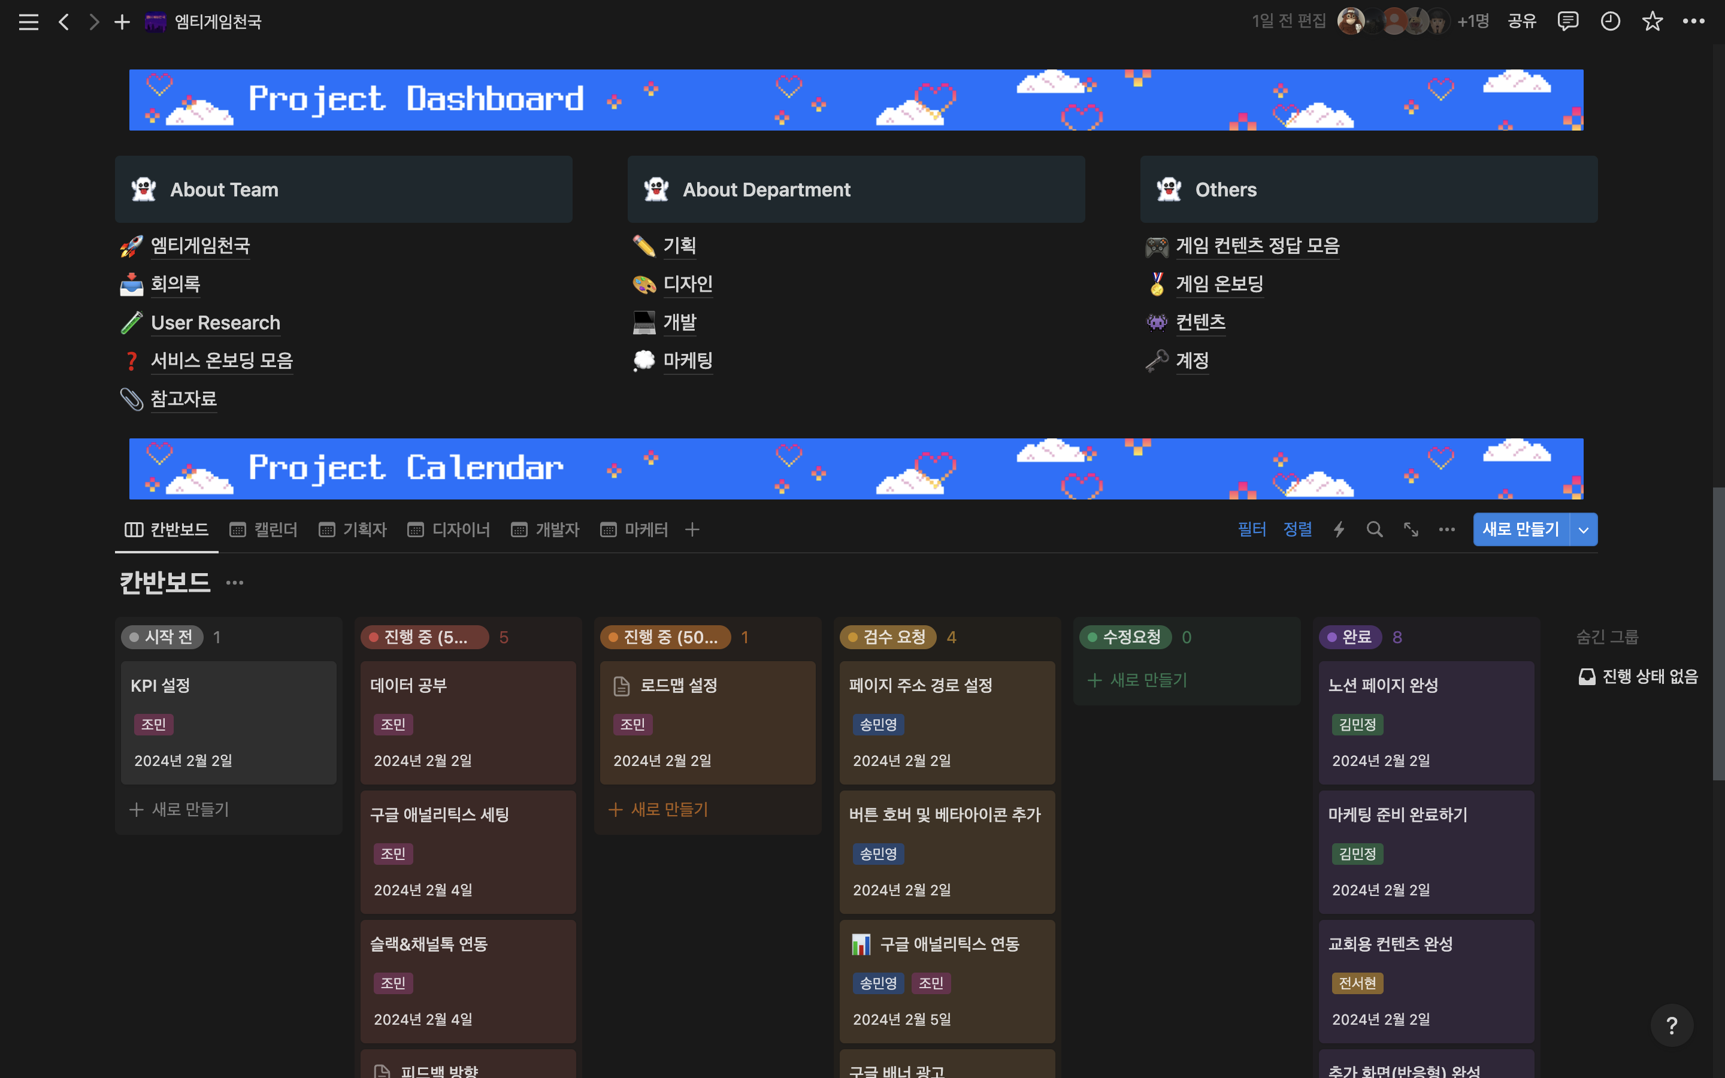Viewport: 1725px width, 1078px height.
Task: Open the 페이지 주소 경로 설정 card
Action: point(948,723)
